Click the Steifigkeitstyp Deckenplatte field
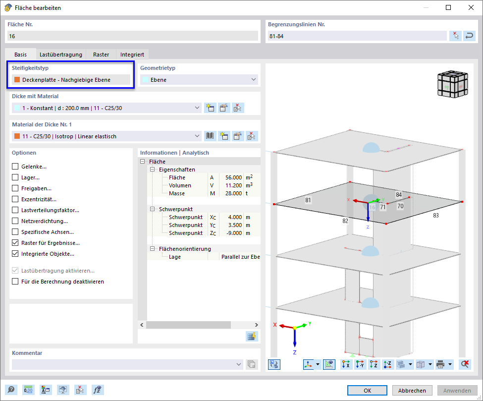The width and height of the screenshot is (483, 401). click(x=71, y=80)
